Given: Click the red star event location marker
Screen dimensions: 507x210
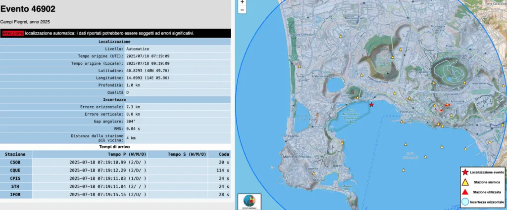Looking at the screenshot, I should click(x=371, y=104).
